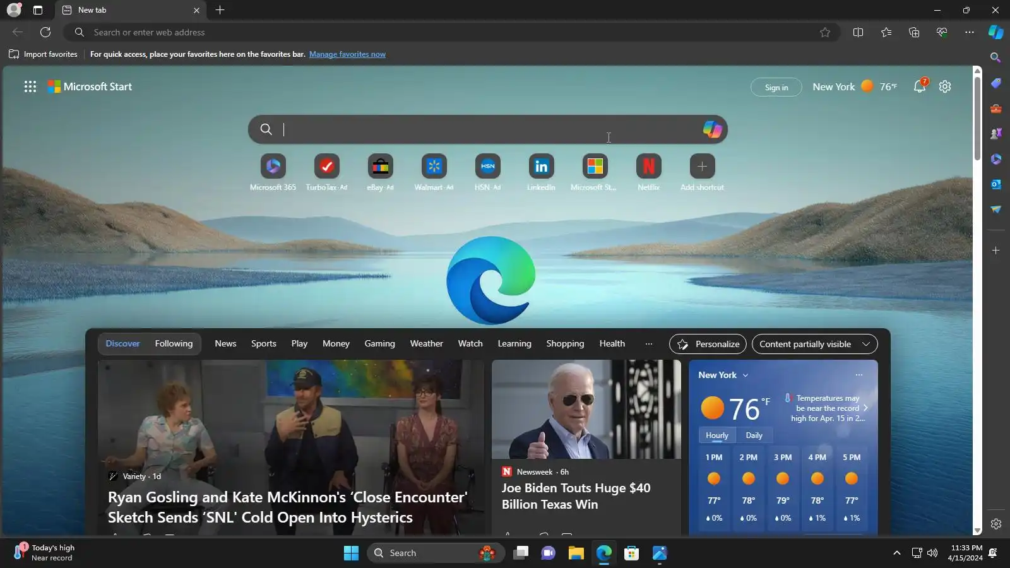Open page settings gear beside the bell
The image size is (1010, 568).
click(x=945, y=86)
